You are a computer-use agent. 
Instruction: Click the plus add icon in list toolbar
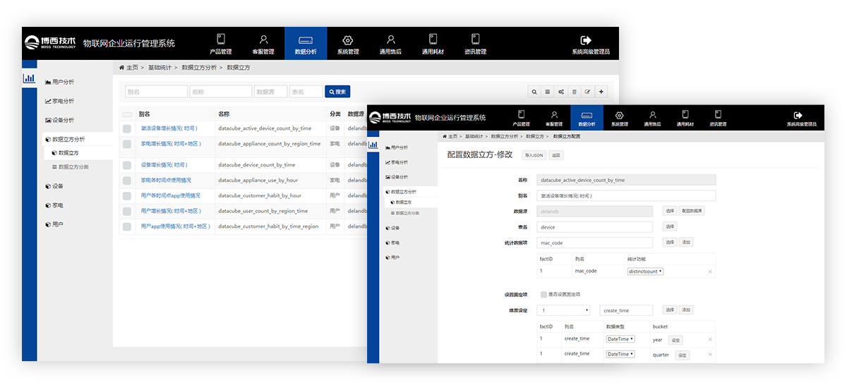pyautogui.click(x=601, y=92)
